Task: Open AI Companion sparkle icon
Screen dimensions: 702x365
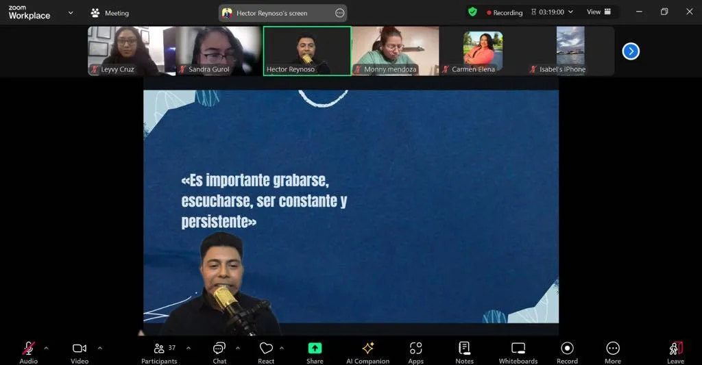Action: [368, 348]
